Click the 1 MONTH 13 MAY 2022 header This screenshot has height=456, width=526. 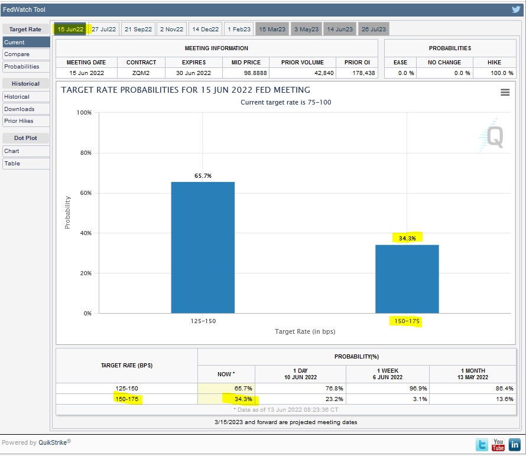point(473,374)
